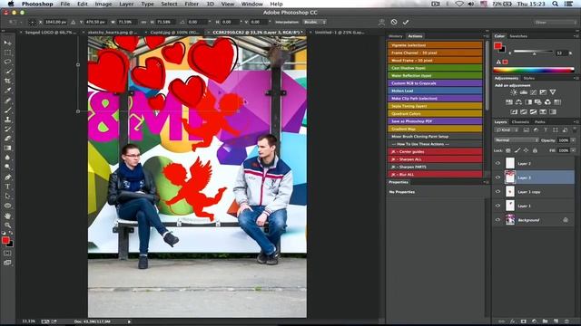Select the Eyedropper tool
Image resolution: width=581 pixels, height=326 pixels.
pyautogui.click(x=7, y=91)
